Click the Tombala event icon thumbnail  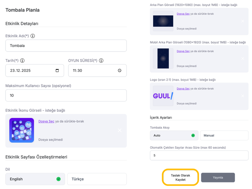click(x=22, y=130)
